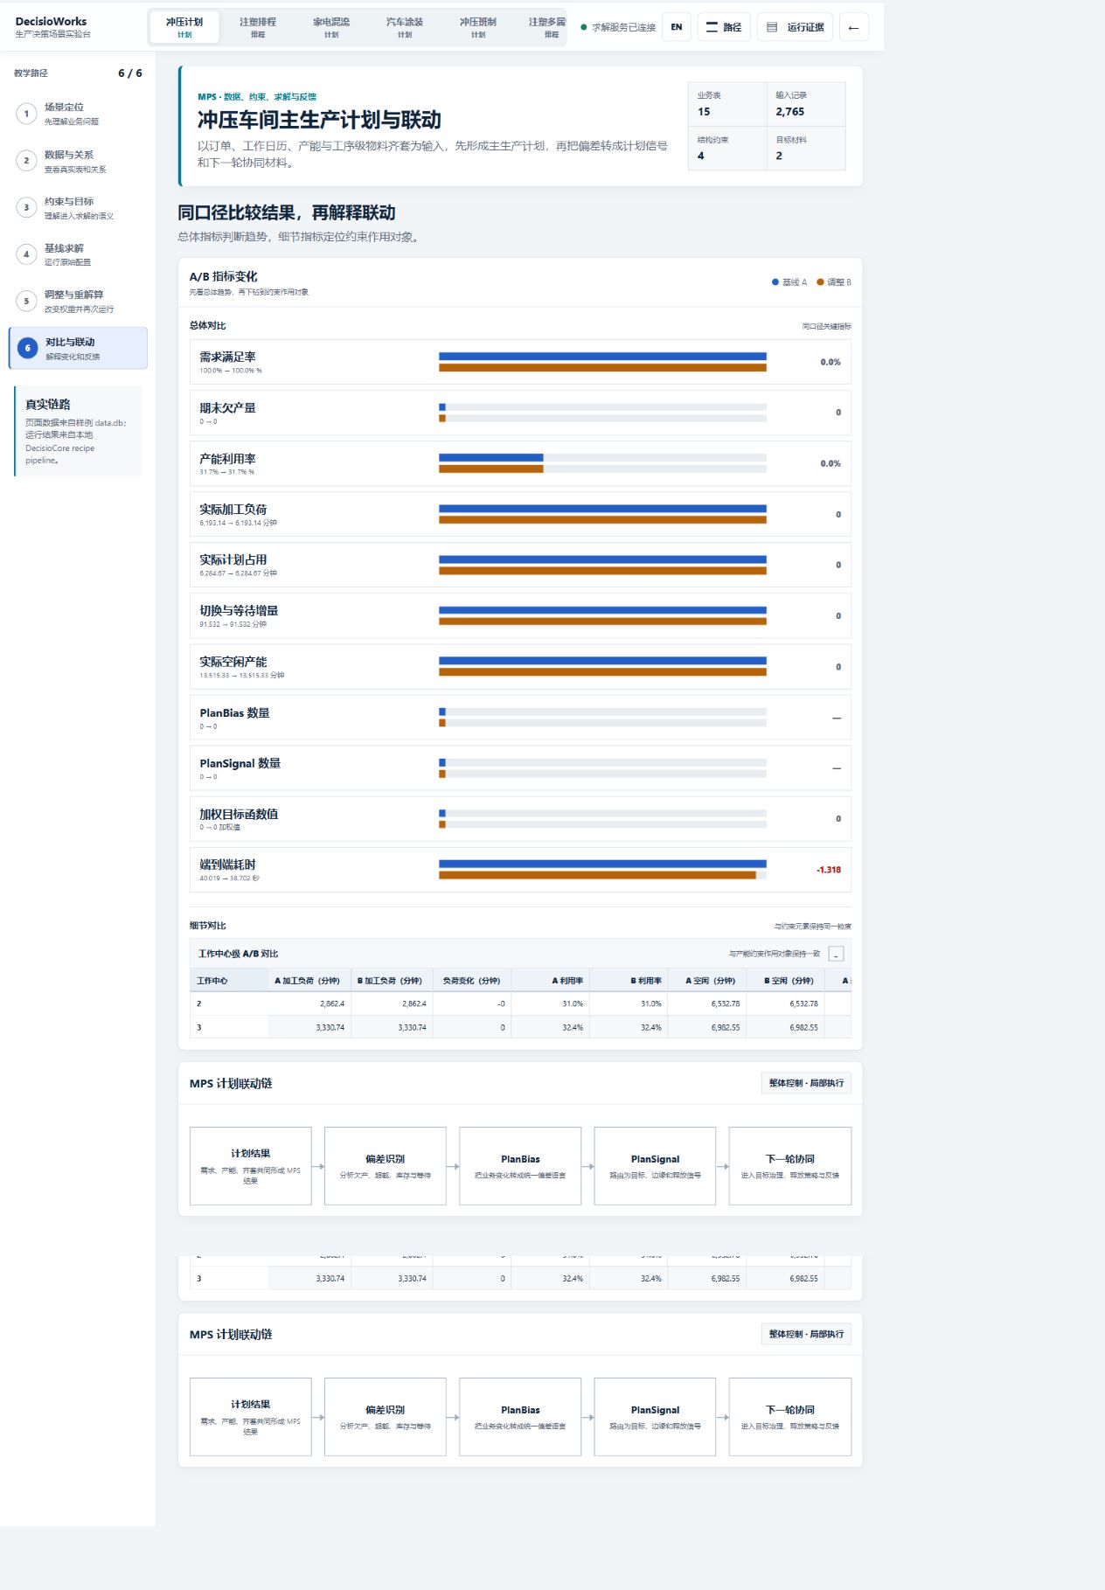Click the step 1 circle for 场景定位
Screen dimensions: 1105x1590
26,114
